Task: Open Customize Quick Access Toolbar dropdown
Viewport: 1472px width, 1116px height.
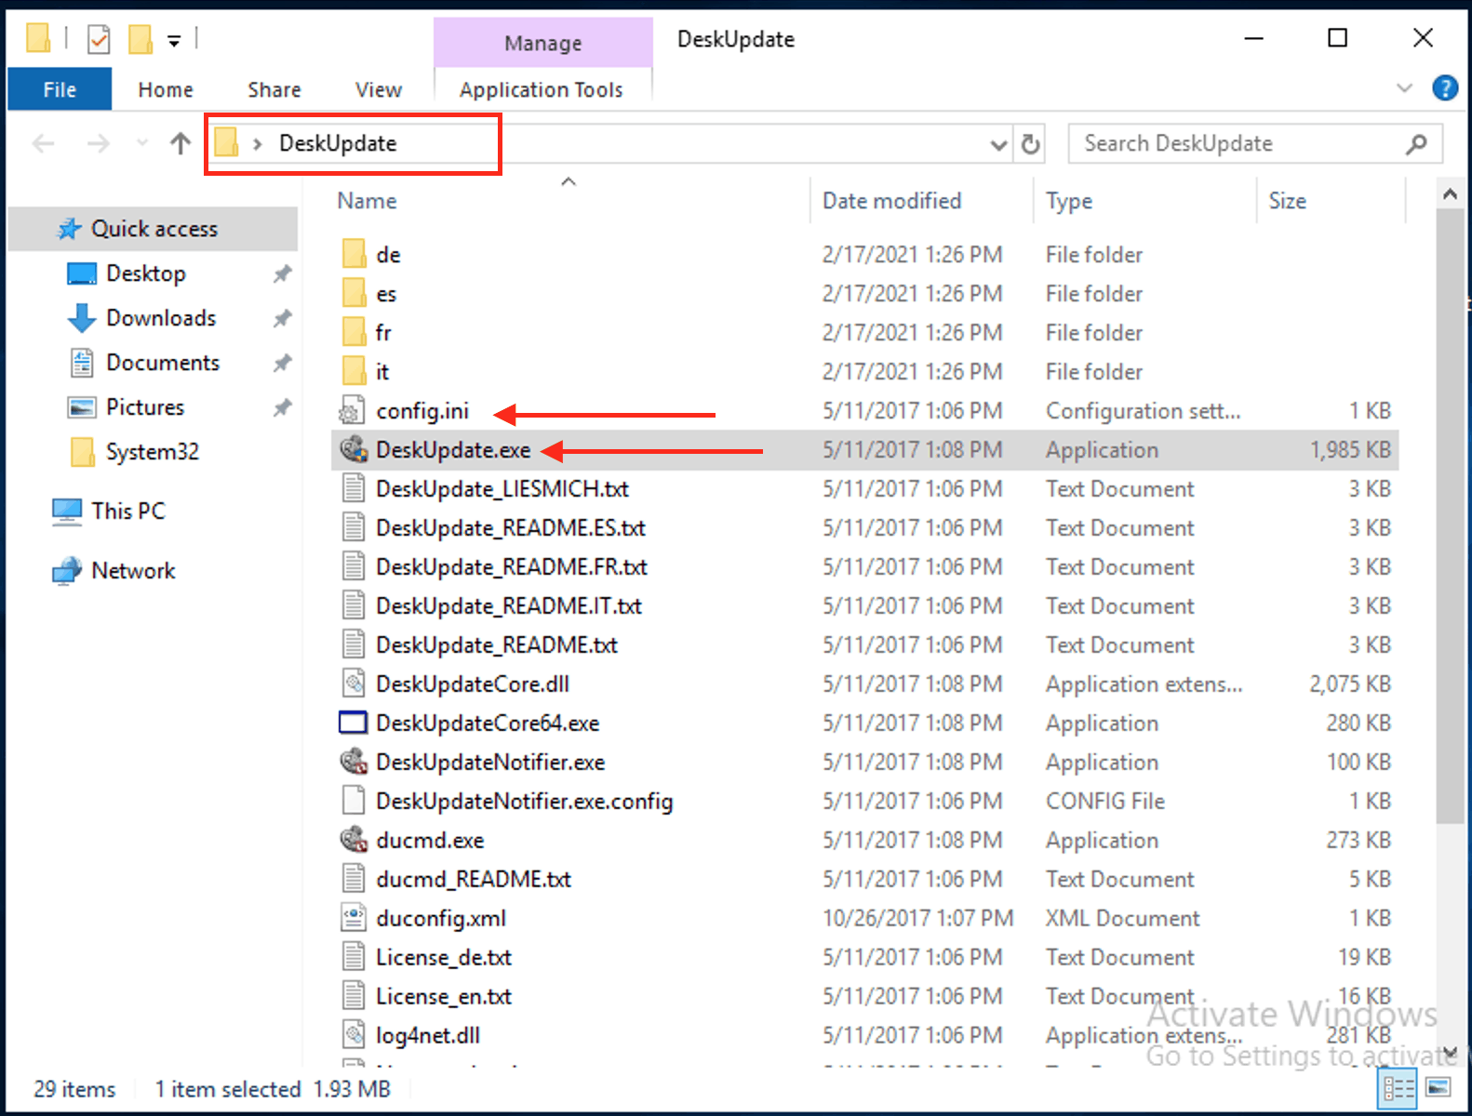Action: 174,40
